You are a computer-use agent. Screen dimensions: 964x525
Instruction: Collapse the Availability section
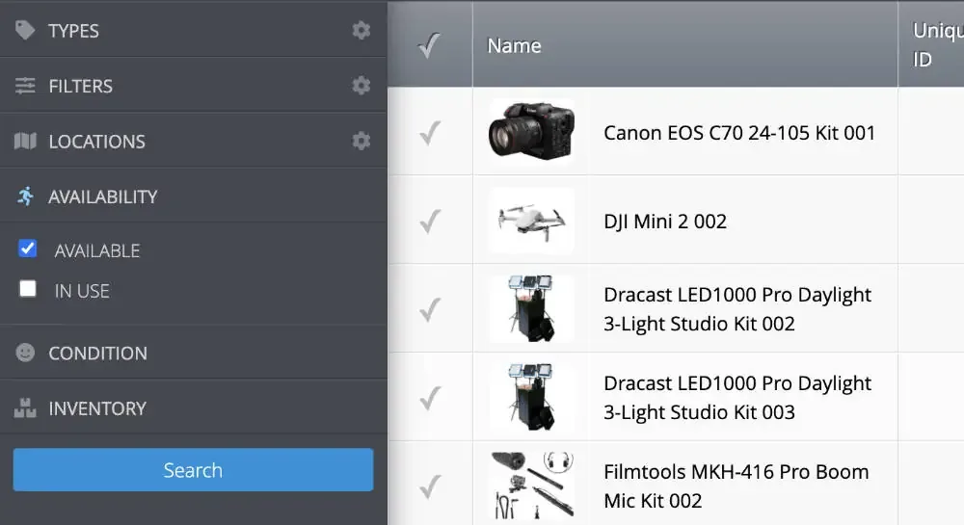coord(102,197)
